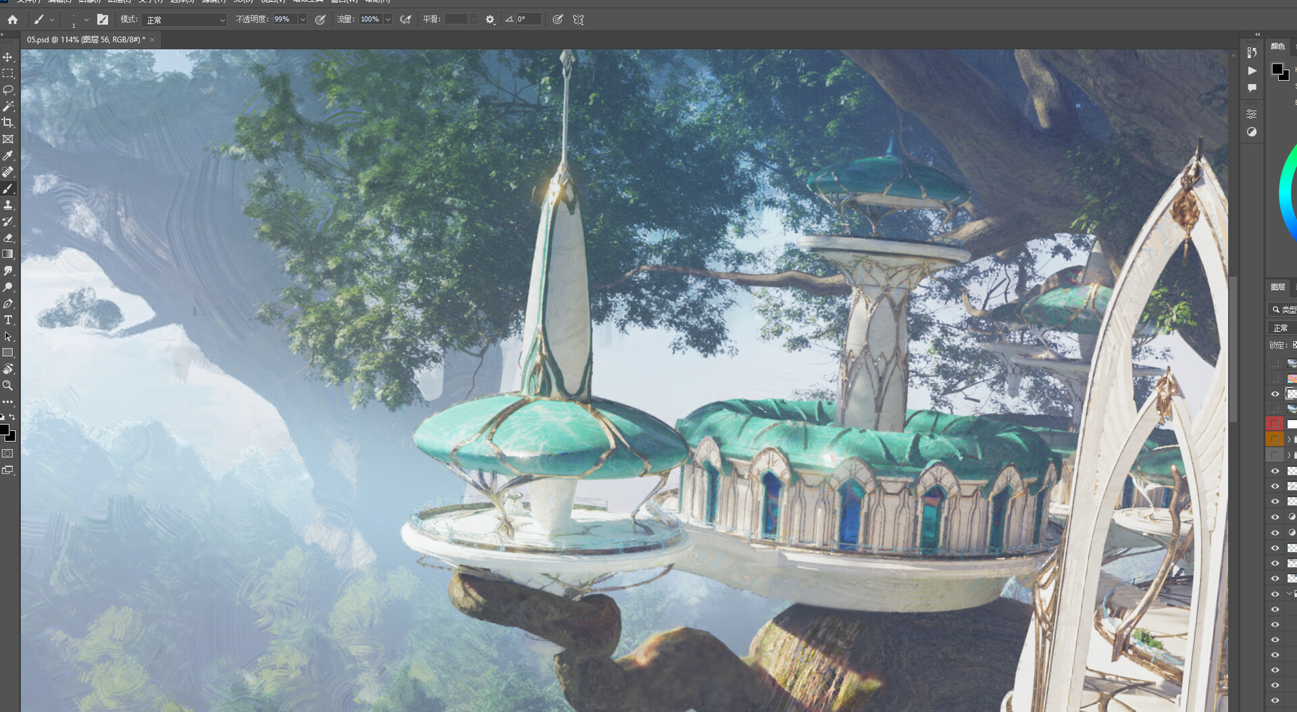Open the brush preset picker arrow

click(x=86, y=20)
